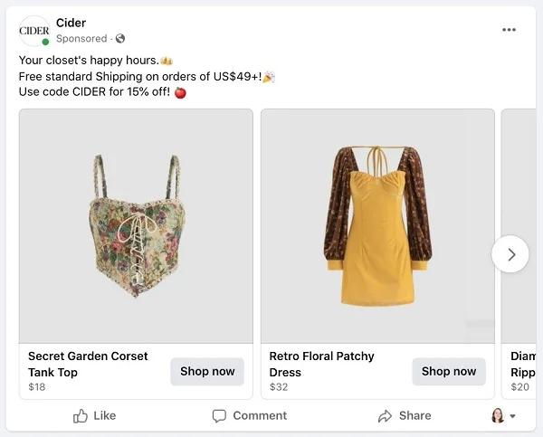Click the Retro Floral Patchy Dress title
Viewport: 543px width, 437px height.
point(321,364)
